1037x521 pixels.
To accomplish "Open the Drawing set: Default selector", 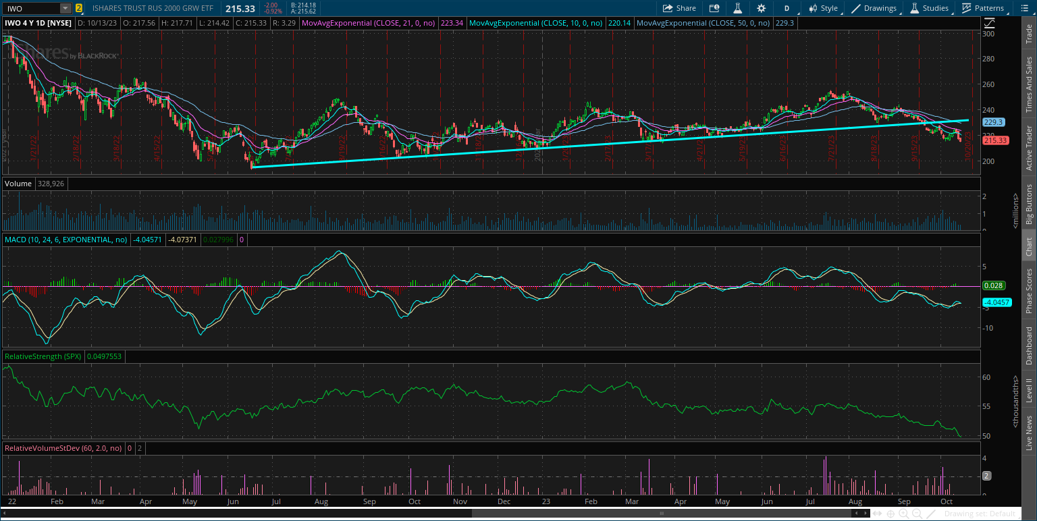I will [x=981, y=514].
